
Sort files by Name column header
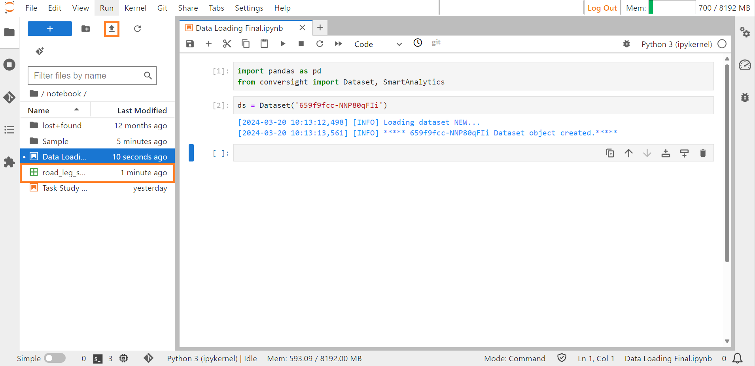click(39, 111)
